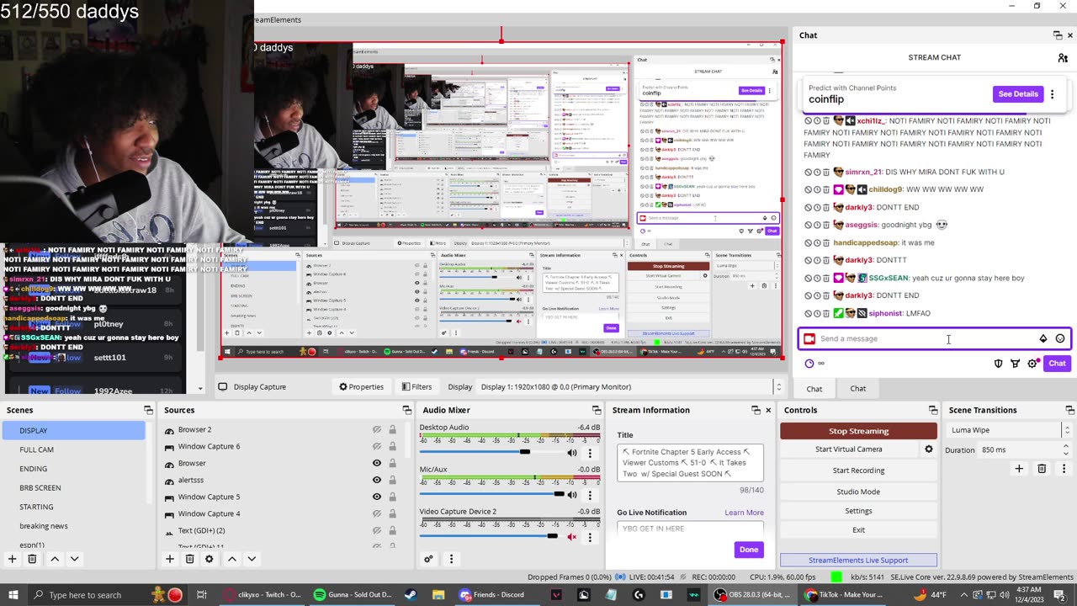Mute the Mic/Aux channel
The height and width of the screenshot is (606, 1077).
click(x=572, y=495)
